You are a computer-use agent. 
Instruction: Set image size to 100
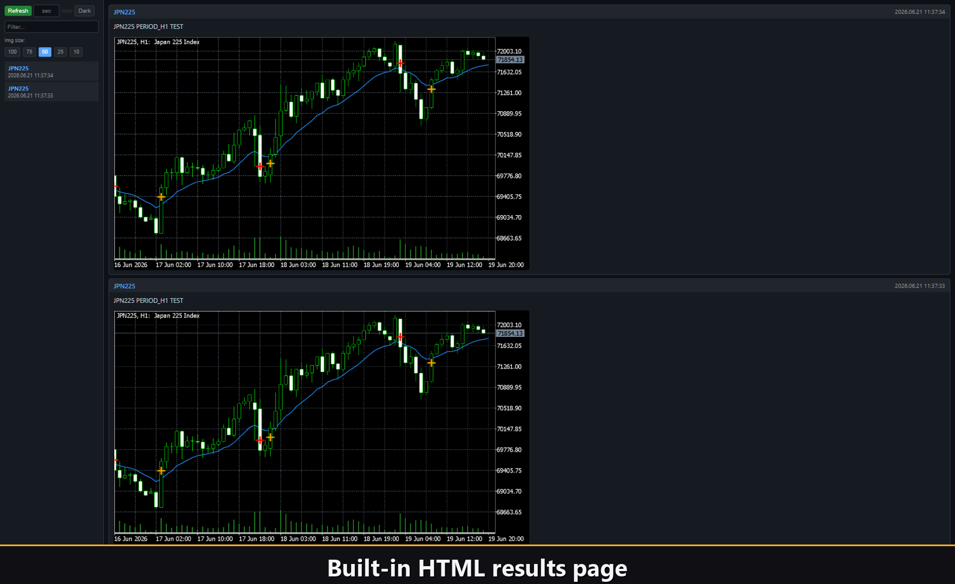click(x=12, y=52)
